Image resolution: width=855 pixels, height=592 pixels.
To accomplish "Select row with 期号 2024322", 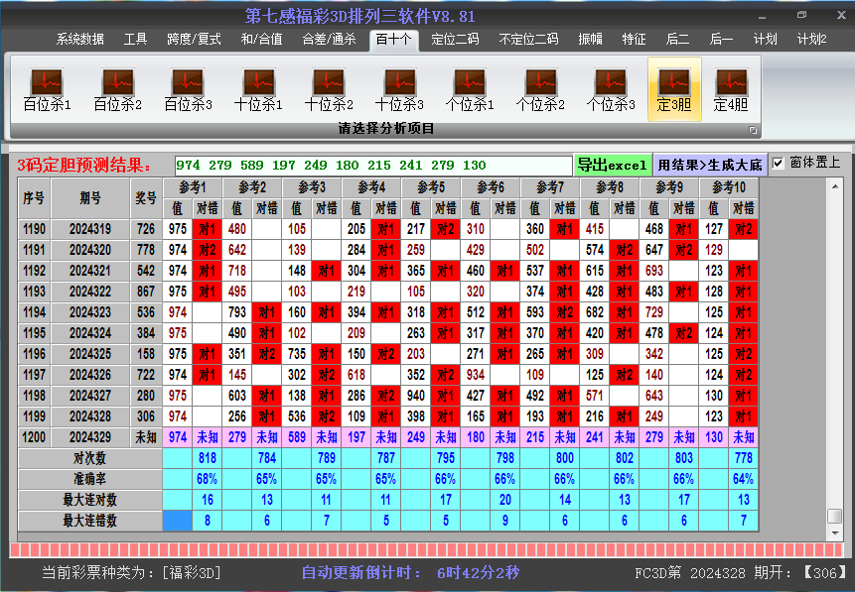I will pos(387,292).
